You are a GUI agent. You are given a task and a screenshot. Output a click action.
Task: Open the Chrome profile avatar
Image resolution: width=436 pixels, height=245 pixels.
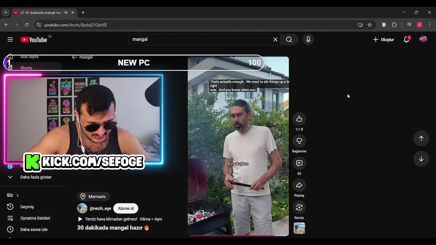(420, 25)
